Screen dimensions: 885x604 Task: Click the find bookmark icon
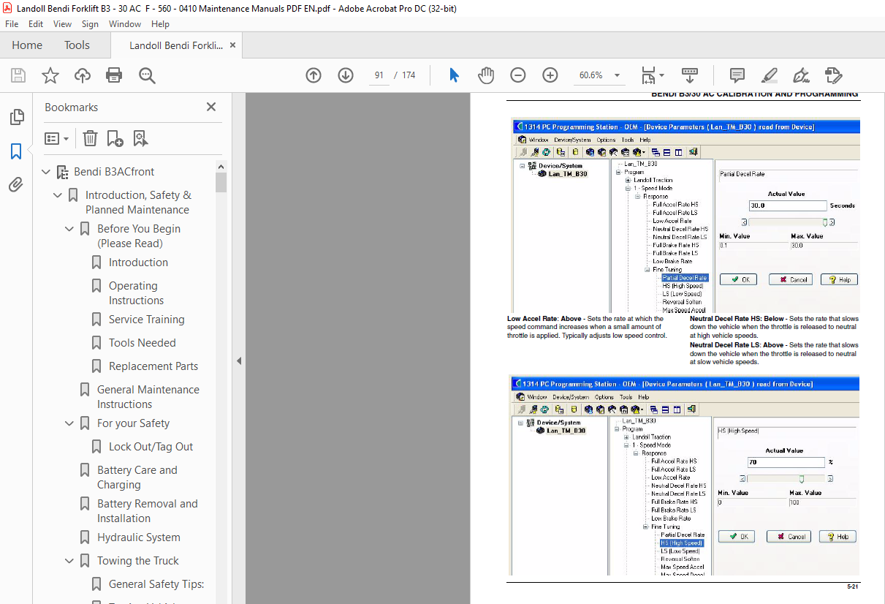140,138
